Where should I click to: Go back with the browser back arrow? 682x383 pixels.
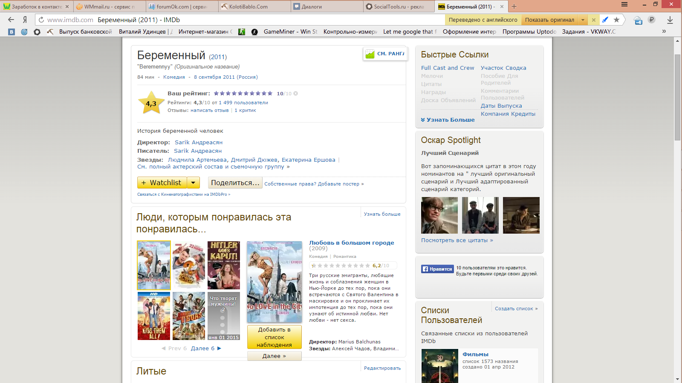(11, 20)
